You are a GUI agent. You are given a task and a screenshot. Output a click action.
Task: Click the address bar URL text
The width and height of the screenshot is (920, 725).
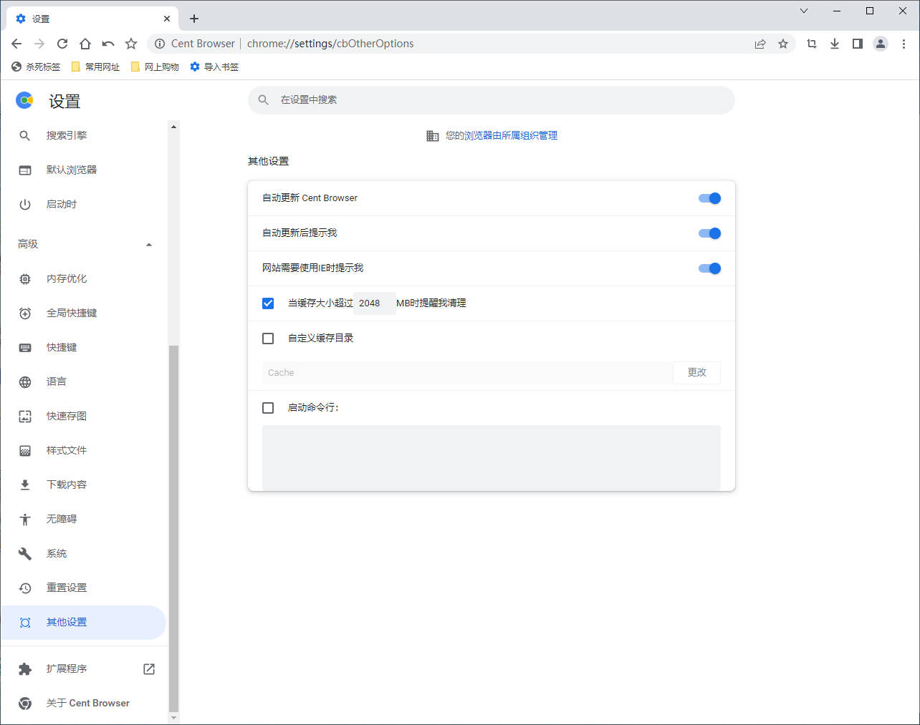click(x=330, y=44)
